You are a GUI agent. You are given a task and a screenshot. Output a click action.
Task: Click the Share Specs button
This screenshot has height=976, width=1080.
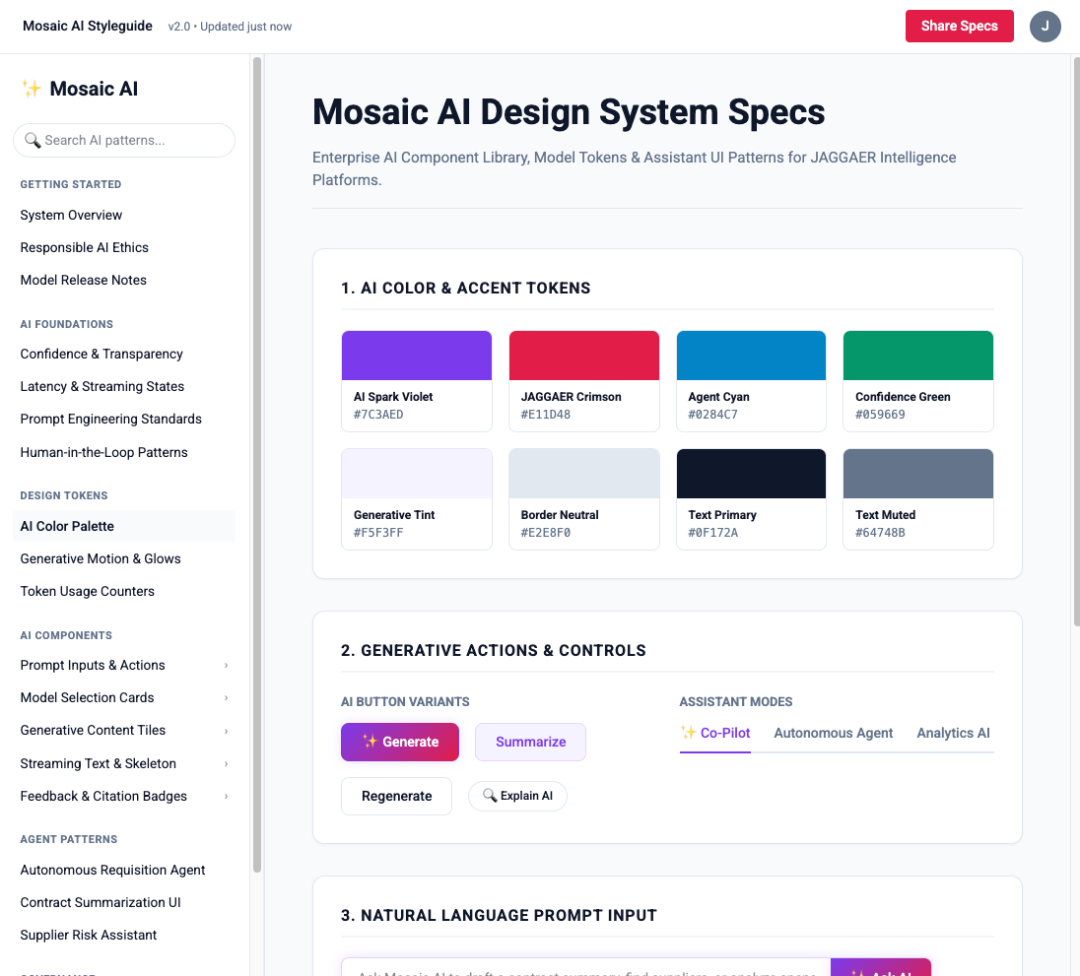(959, 27)
